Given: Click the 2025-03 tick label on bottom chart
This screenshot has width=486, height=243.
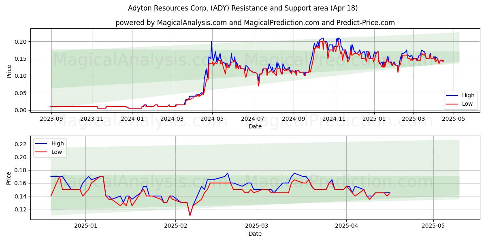Looking at the screenshot, I should pos(257,226).
